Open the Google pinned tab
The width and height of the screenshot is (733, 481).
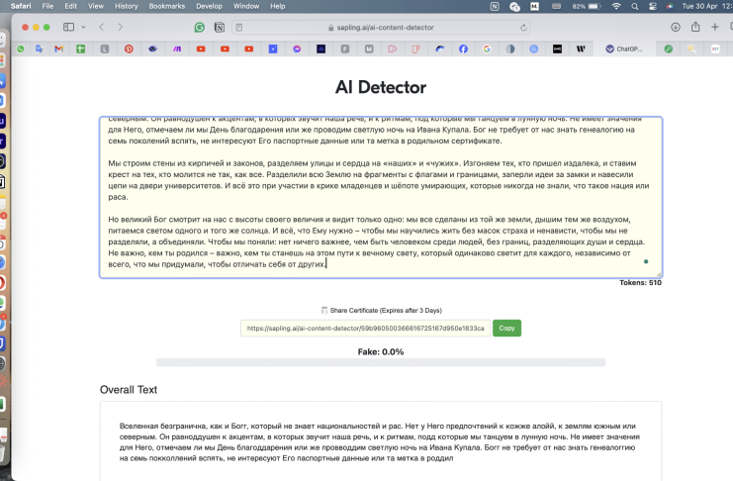(487, 48)
